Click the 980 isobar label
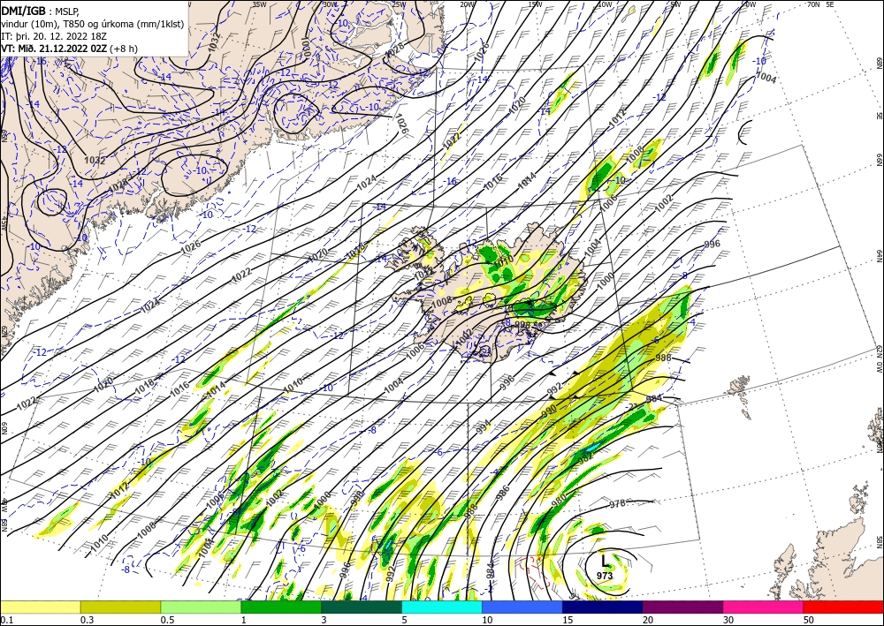The image size is (884, 626). click(558, 500)
